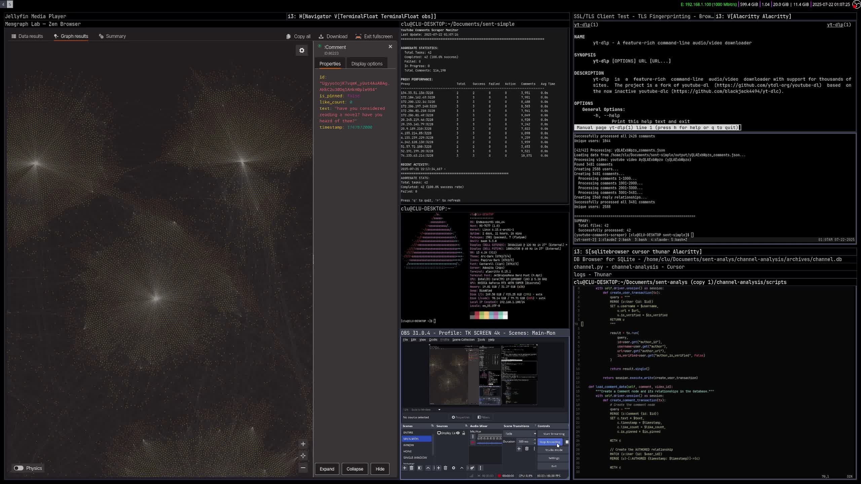Open the OBS File menu
The height and width of the screenshot is (484, 861).
pyautogui.click(x=405, y=340)
